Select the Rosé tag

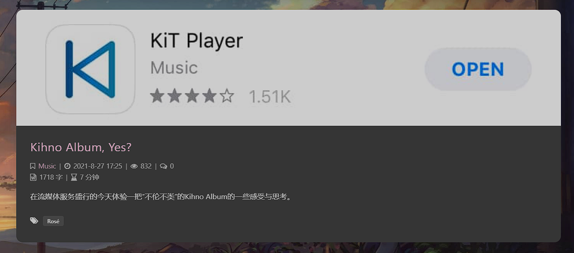tap(53, 221)
